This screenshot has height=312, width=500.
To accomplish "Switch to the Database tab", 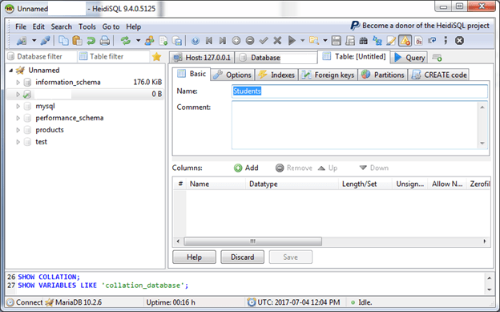I will pyautogui.click(x=276, y=58).
